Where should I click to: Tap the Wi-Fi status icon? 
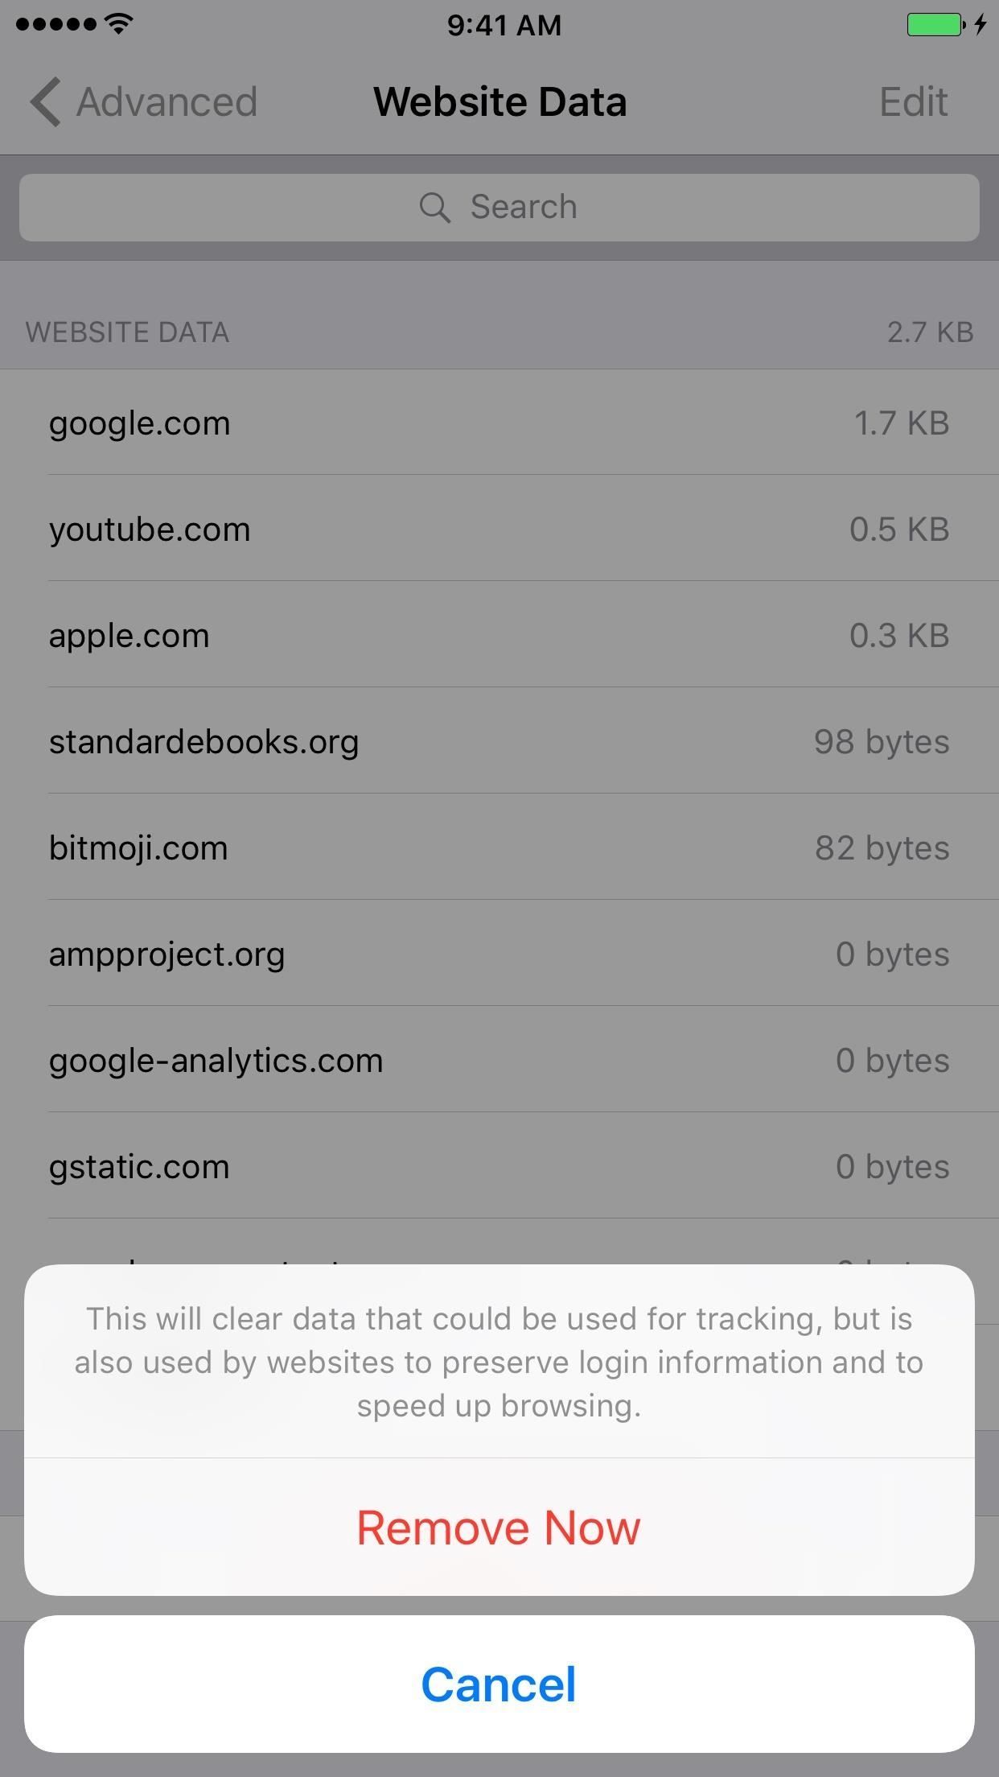[119, 24]
